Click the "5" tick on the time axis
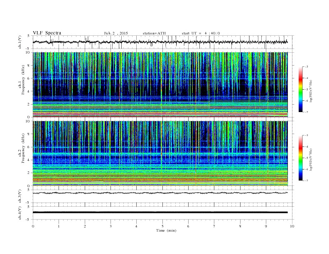 click(x=162, y=226)
